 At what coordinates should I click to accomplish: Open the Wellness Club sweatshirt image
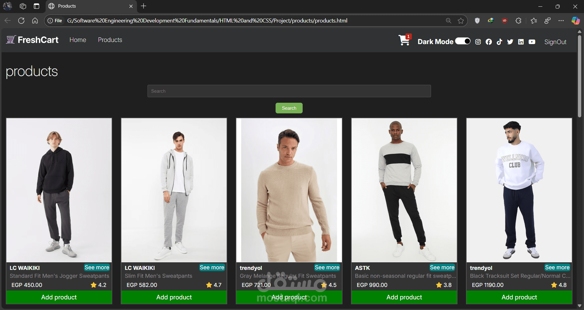coord(519,190)
